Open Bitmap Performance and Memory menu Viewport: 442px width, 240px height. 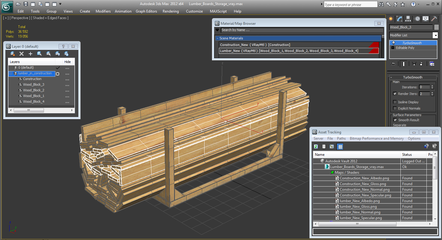(377, 139)
